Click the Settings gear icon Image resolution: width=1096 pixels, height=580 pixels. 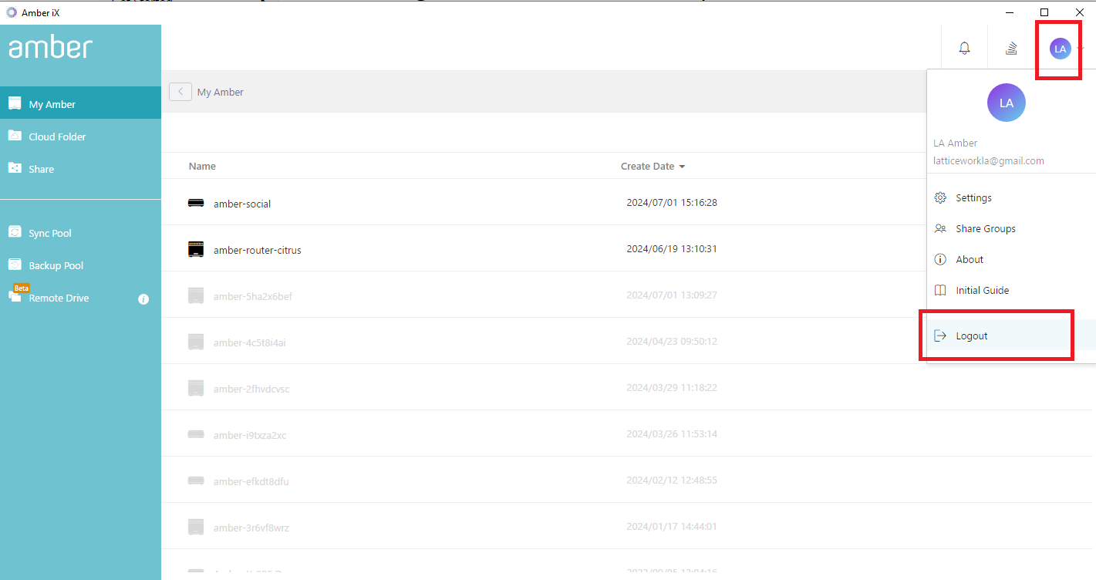tap(940, 197)
